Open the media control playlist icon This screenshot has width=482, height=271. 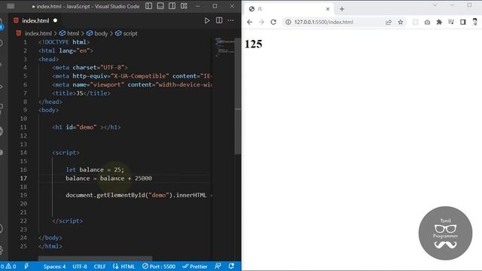pos(451,22)
